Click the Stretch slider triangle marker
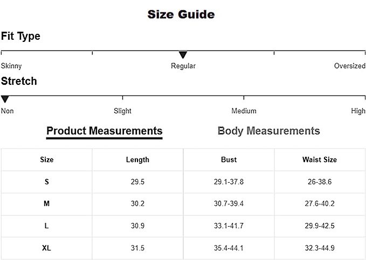Viewport: 366px width, 260px height. click(x=5, y=99)
